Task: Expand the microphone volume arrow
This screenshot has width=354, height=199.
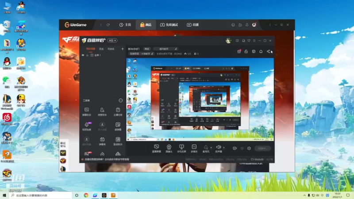Action: 212,148
